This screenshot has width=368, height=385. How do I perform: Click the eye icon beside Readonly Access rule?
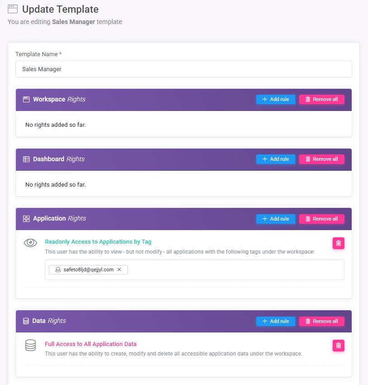[30, 243]
